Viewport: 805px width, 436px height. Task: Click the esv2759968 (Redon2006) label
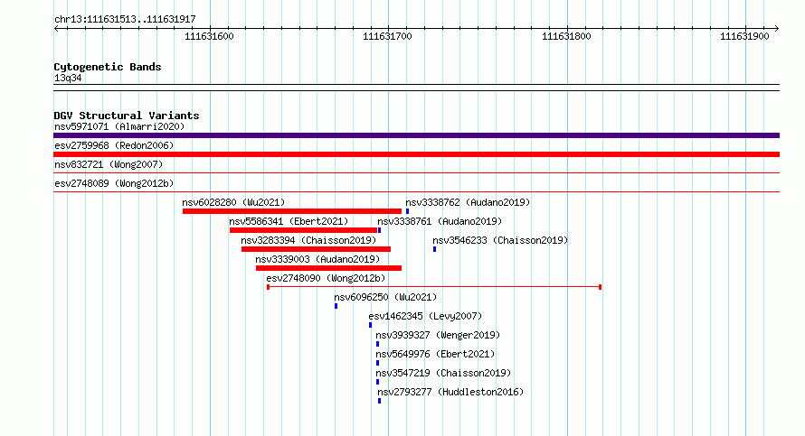(x=114, y=145)
